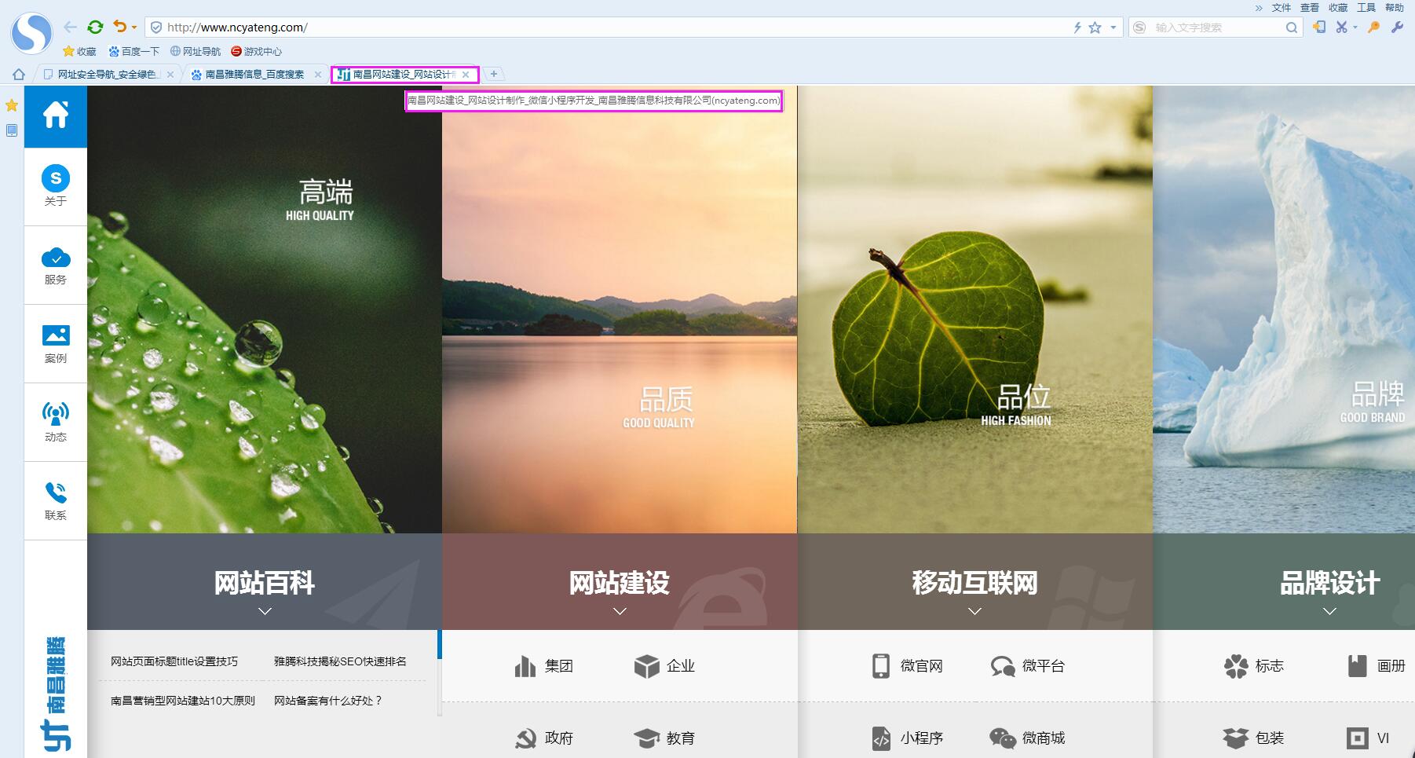The height and width of the screenshot is (758, 1415).
Task: Click the lightning speed mode icon
Action: pos(1077,27)
